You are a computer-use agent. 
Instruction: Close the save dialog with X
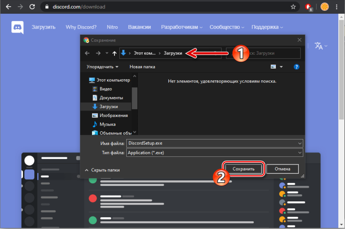click(300, 40)
